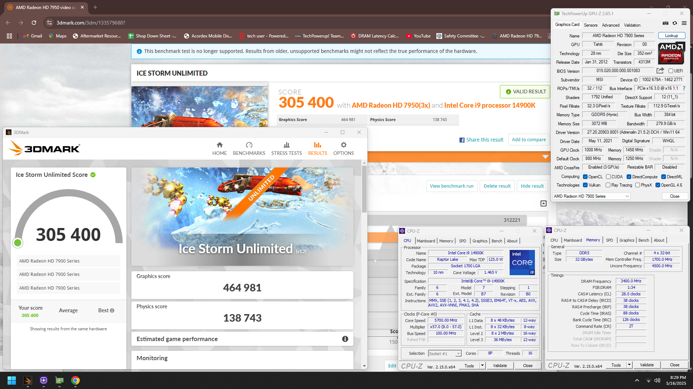Click the volume icon in system tray

[657, 380]
